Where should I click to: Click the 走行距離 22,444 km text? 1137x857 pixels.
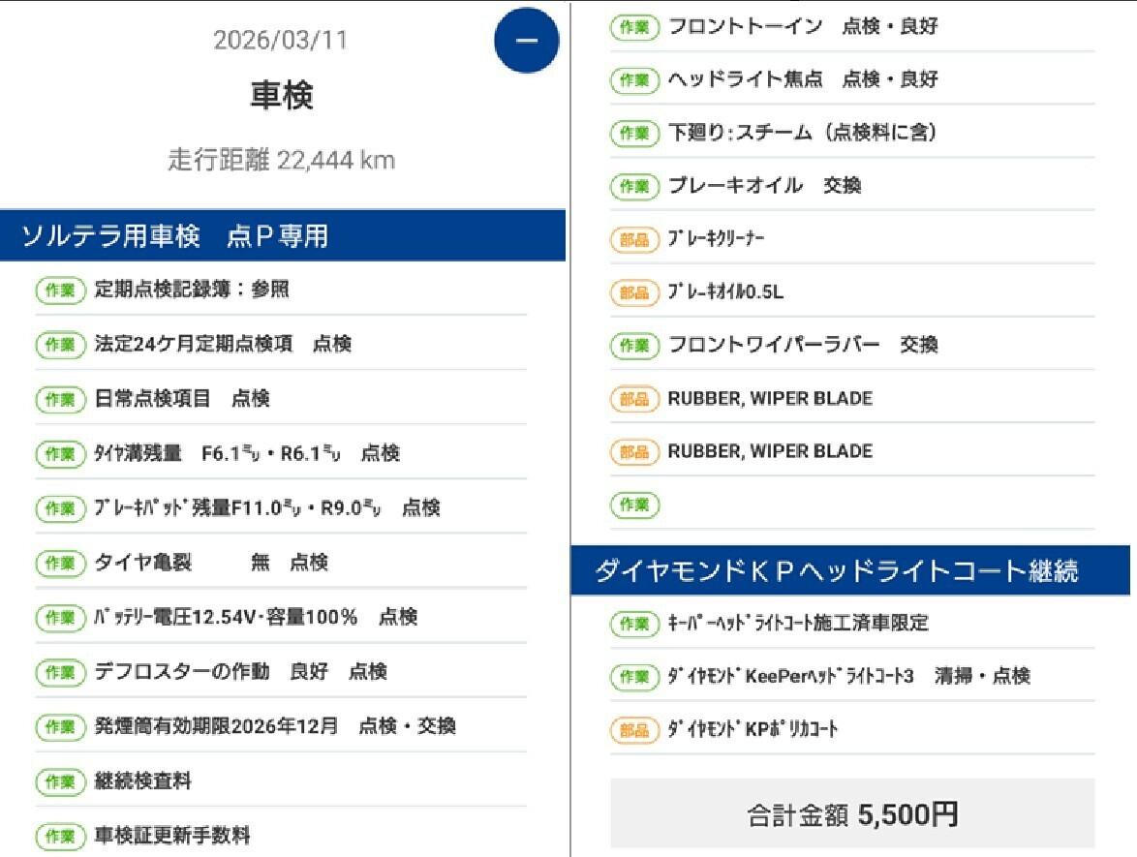pos(282,160)
